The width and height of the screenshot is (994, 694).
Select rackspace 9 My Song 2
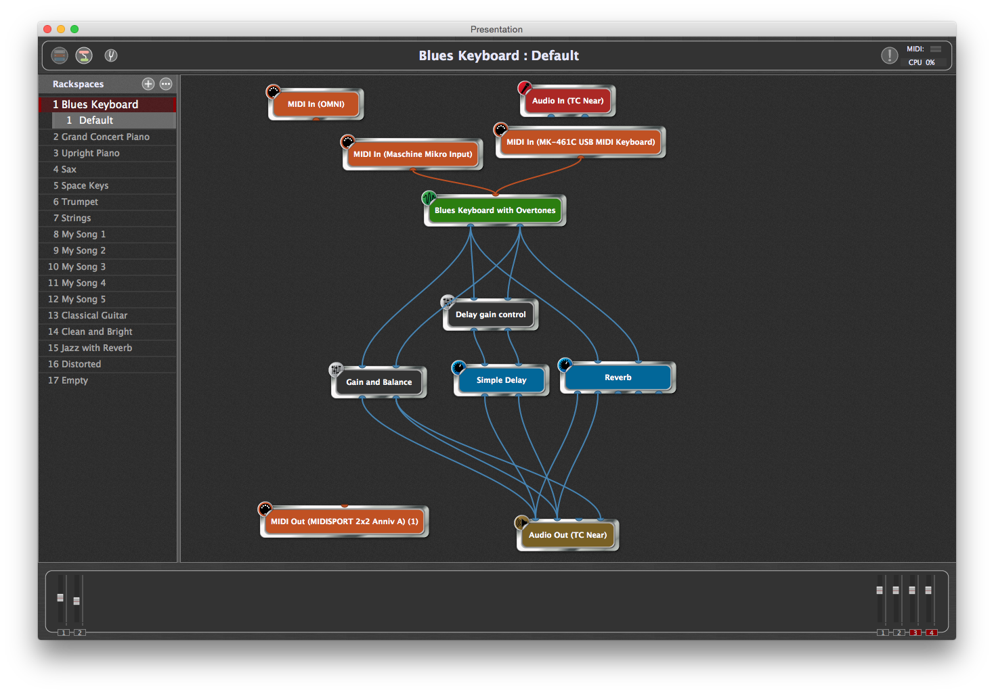(108, 250)
